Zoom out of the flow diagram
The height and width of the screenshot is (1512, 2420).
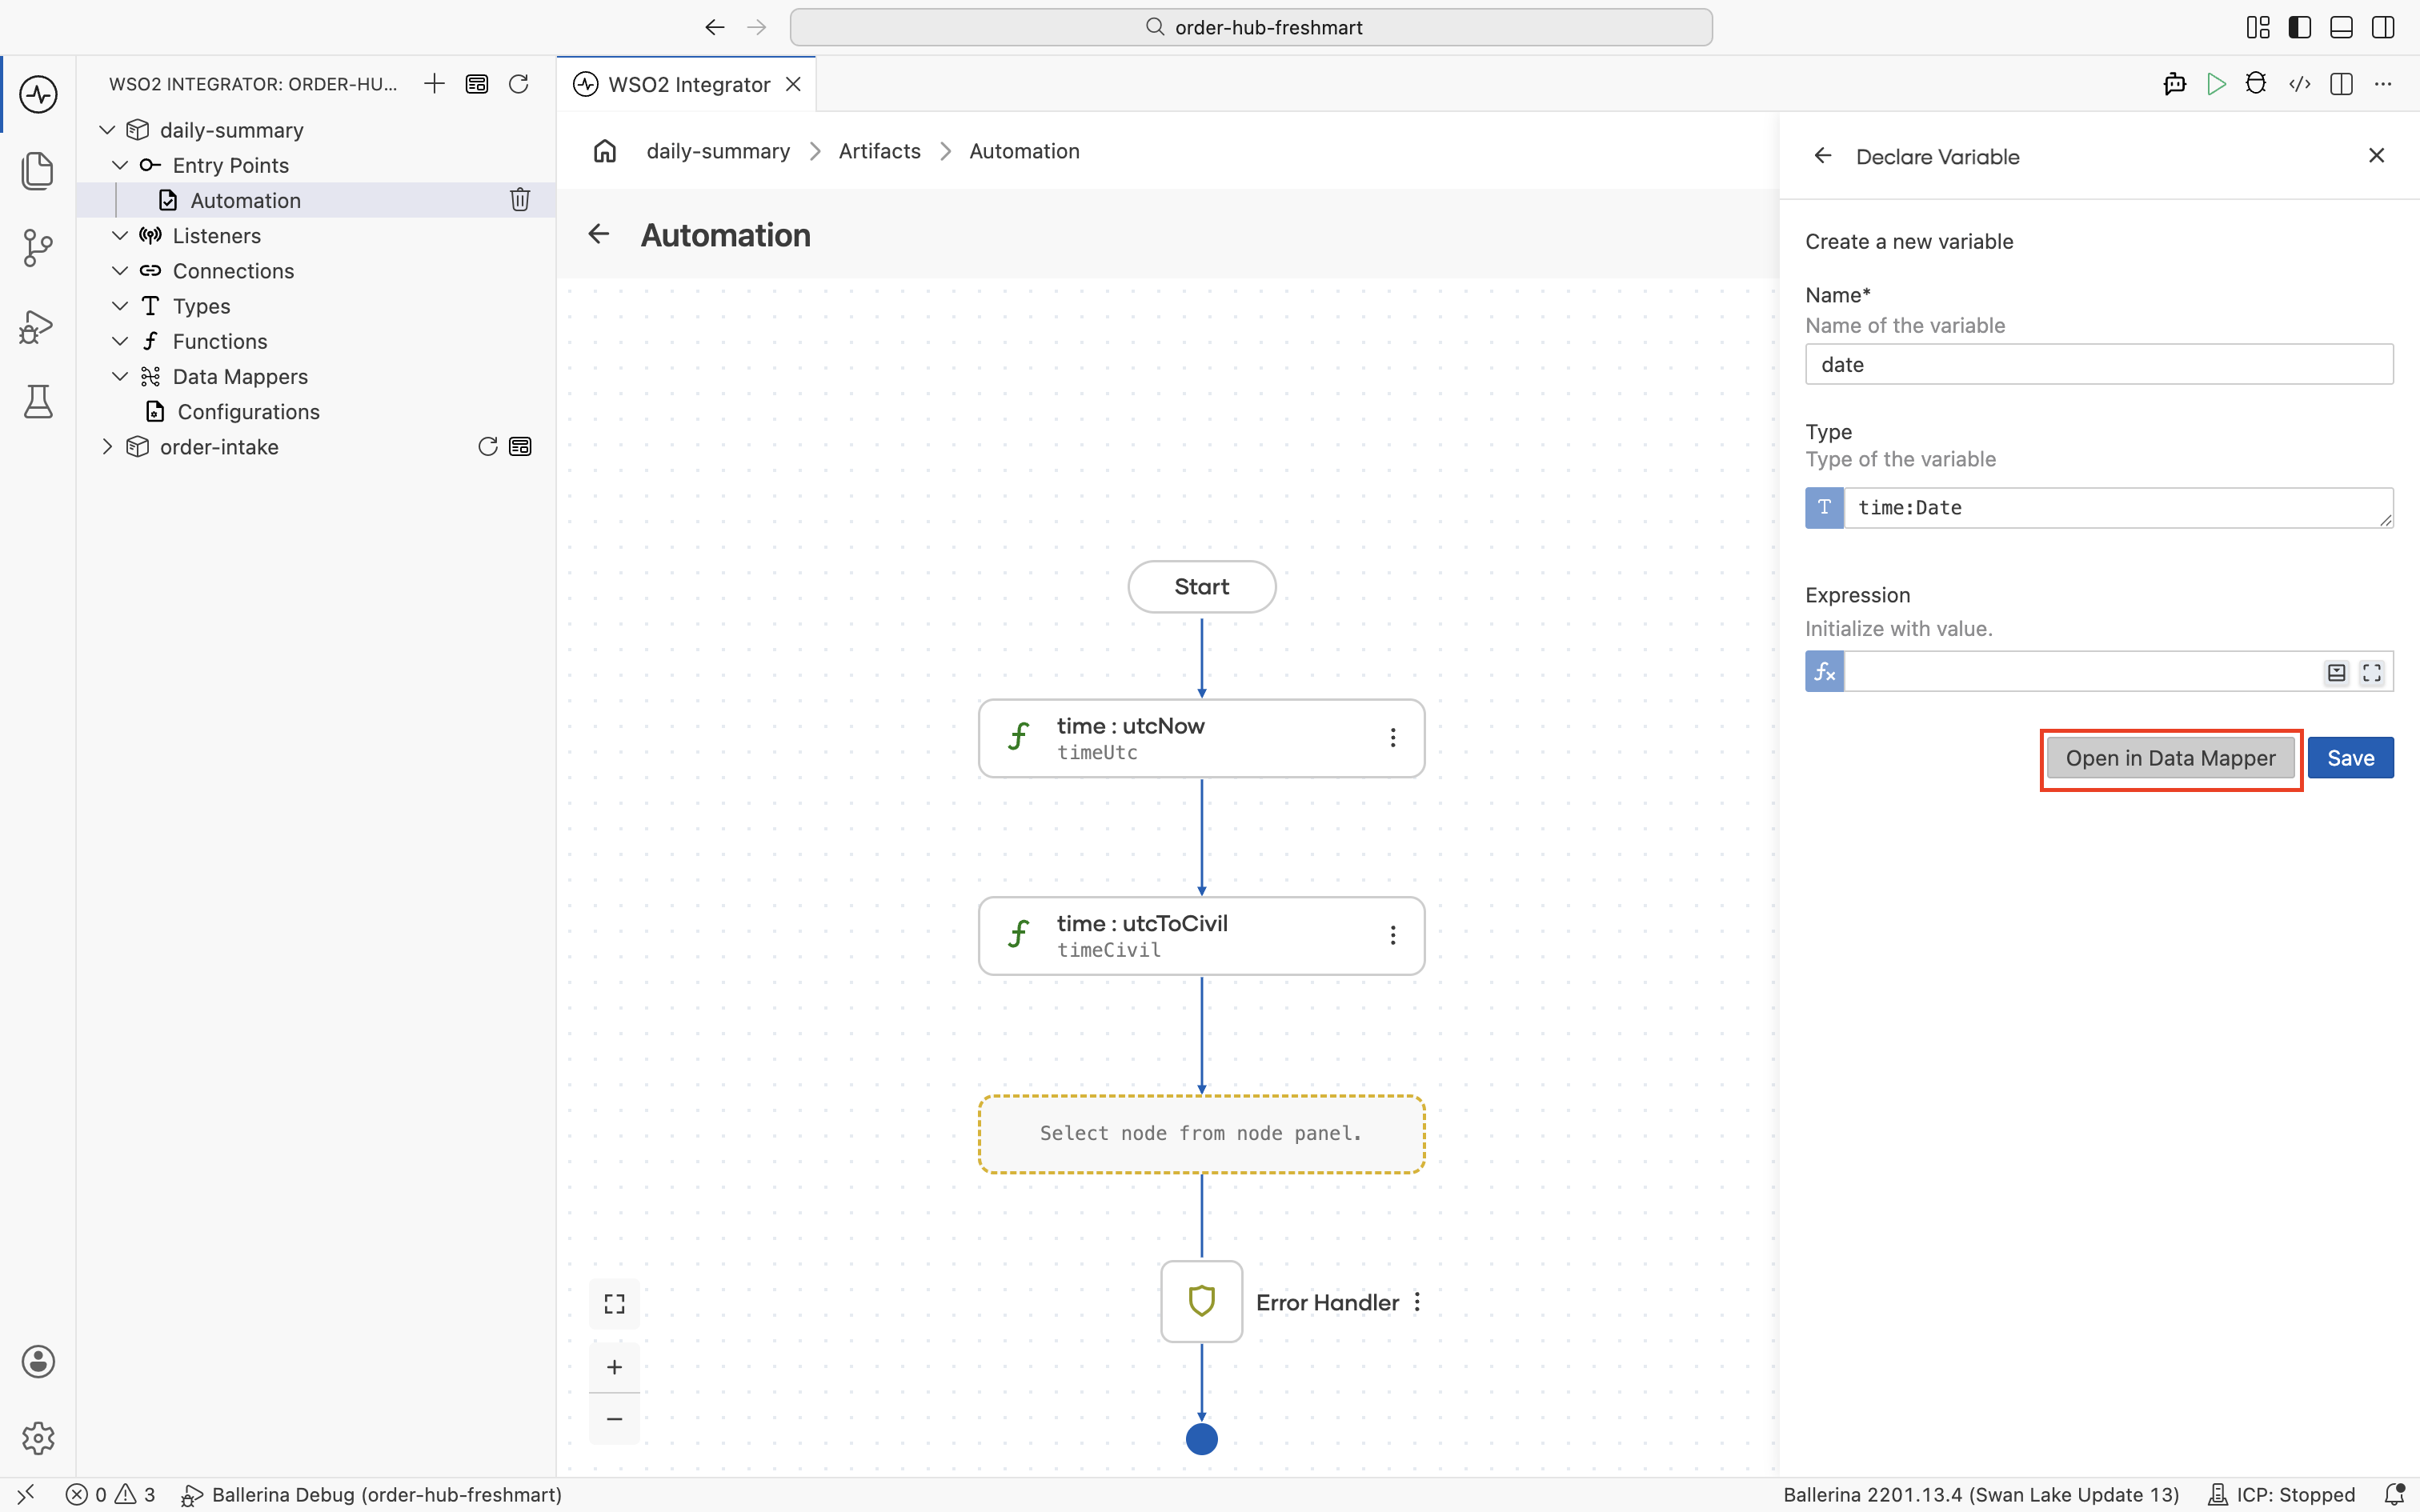click(614, 1419)
